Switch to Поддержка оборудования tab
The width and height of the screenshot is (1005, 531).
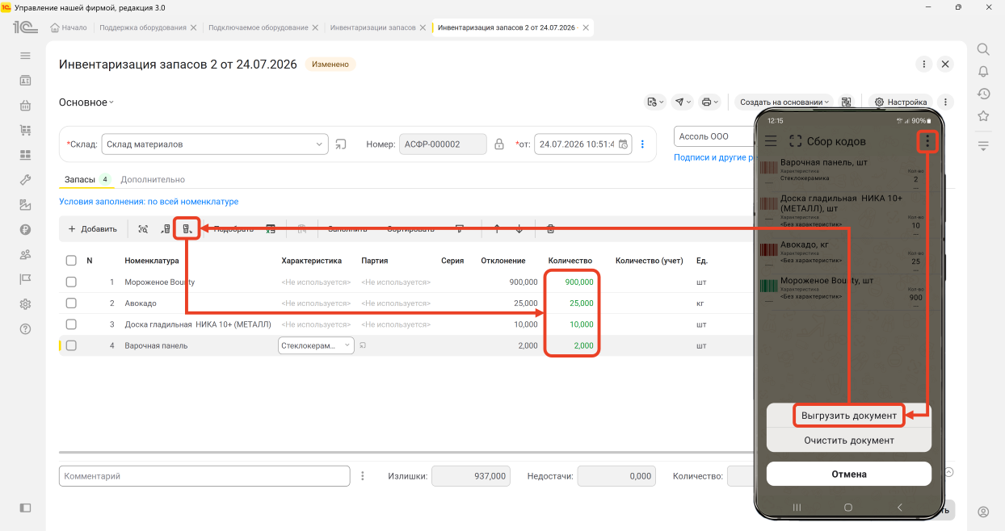(142, 27)
